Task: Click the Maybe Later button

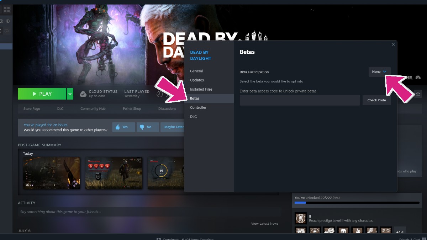Action: point(172,127)
